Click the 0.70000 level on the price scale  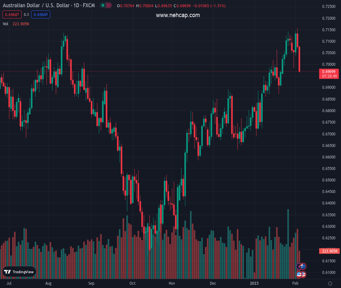click(x=329, y=64)
